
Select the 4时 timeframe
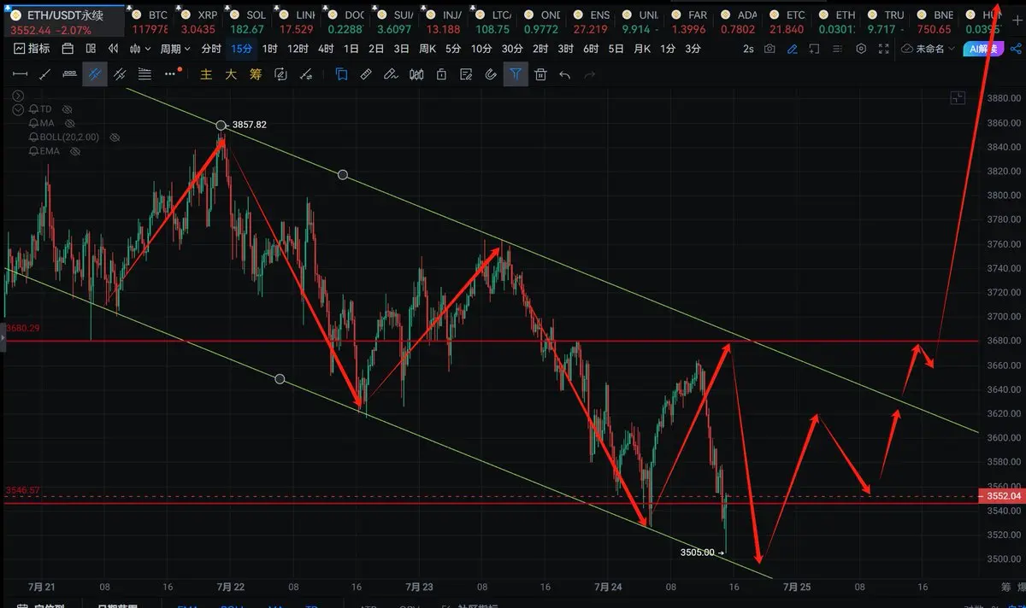(x=325, y=49)
